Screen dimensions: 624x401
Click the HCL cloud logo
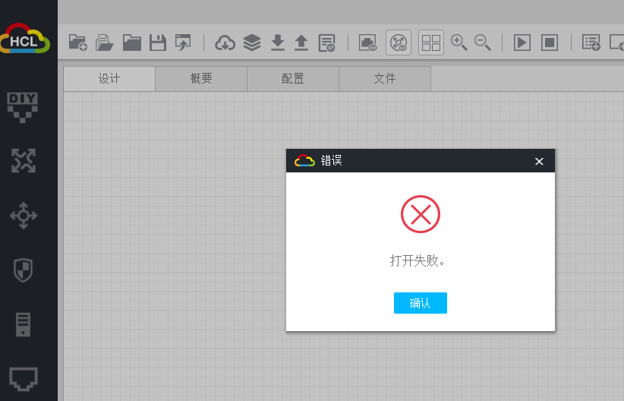(x=25, y=39)
